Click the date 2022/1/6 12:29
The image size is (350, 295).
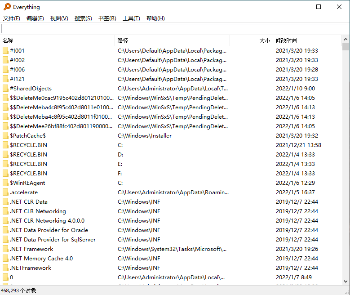tap(295, 183)
